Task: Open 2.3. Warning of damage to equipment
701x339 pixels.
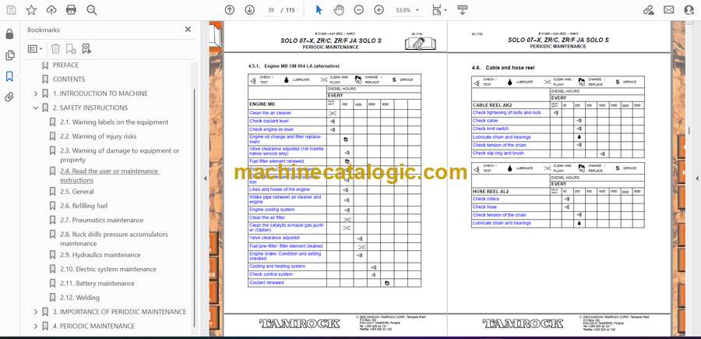Action: pyautogui.click(x=120, y=155)
